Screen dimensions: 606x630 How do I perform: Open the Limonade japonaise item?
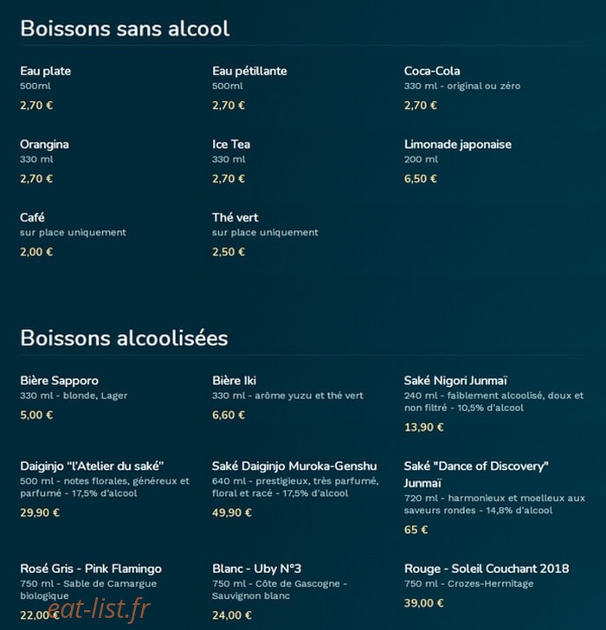(x=458, y=145)
